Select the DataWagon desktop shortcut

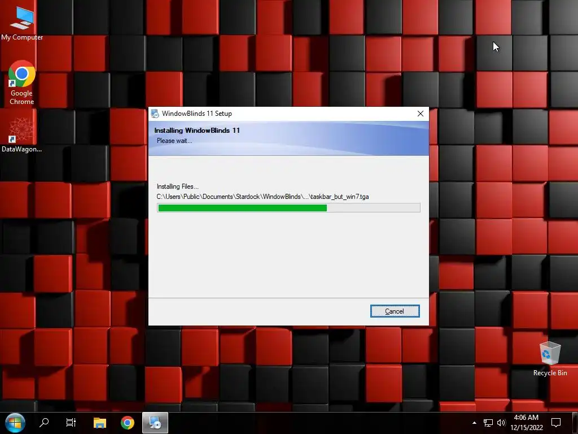(x=21, y=134)
